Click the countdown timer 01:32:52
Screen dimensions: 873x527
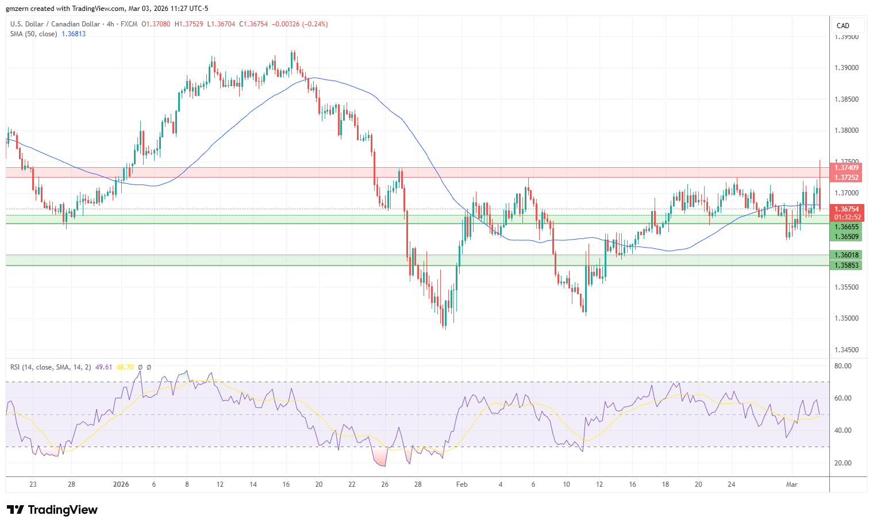pos(847,217)
